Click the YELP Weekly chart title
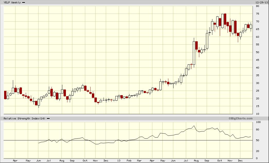Viewport: 269px width, 163px height. point(12,2)
